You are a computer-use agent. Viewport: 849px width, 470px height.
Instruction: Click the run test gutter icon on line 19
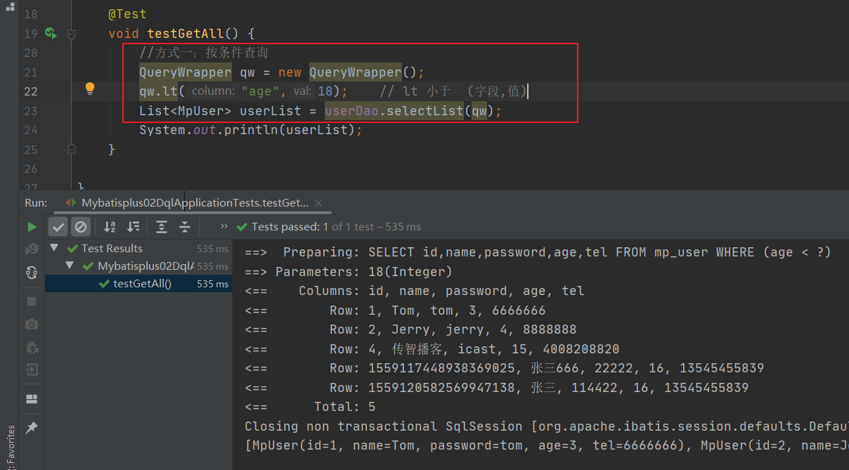click(x=50, y=33)
